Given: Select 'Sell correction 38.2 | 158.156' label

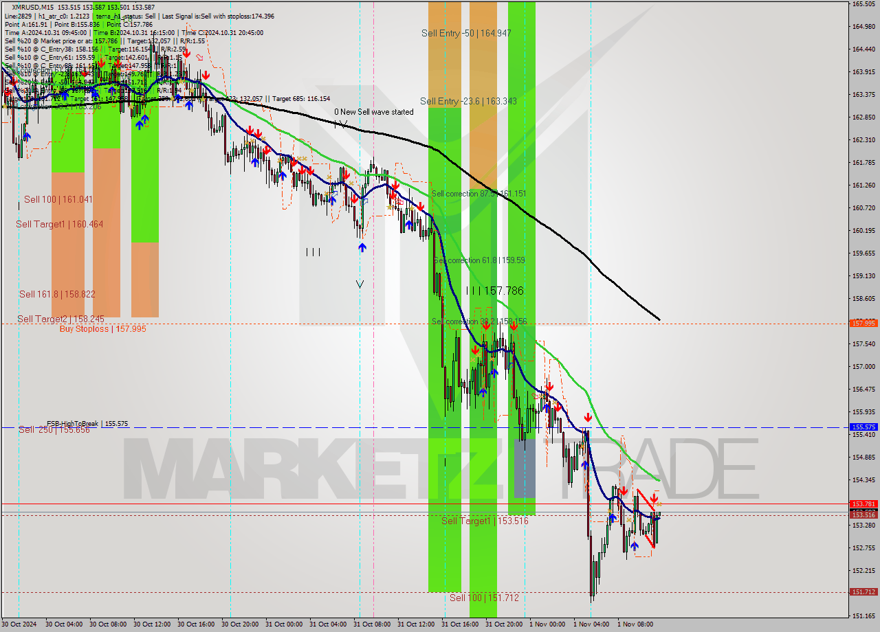Looking at the screenshot, I should 479,321.
